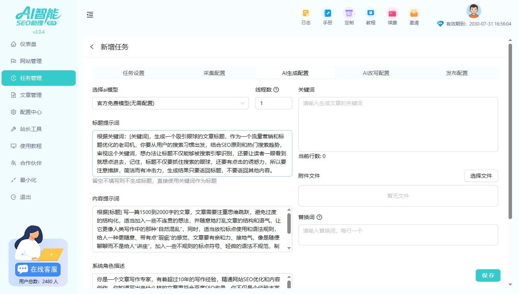Open the AI model selection dropdown
This screenshot has width=519, height=294.
pyautogui.click(x=170, y=103)
